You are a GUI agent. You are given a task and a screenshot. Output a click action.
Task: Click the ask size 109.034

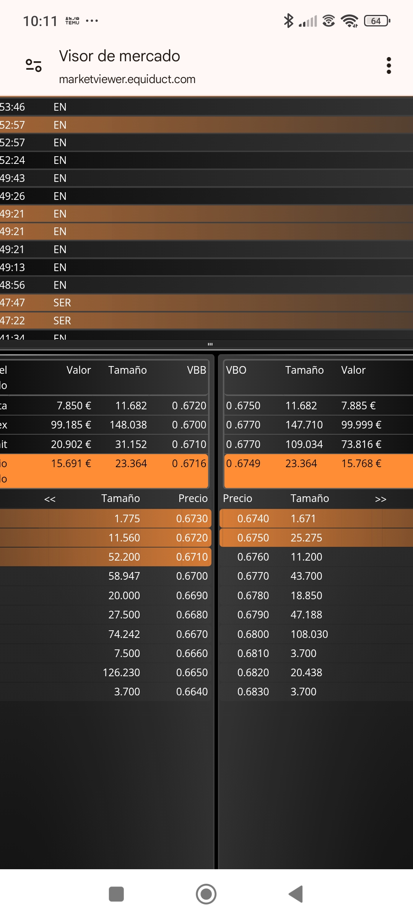pyautogui.click(x=304, y=444)
